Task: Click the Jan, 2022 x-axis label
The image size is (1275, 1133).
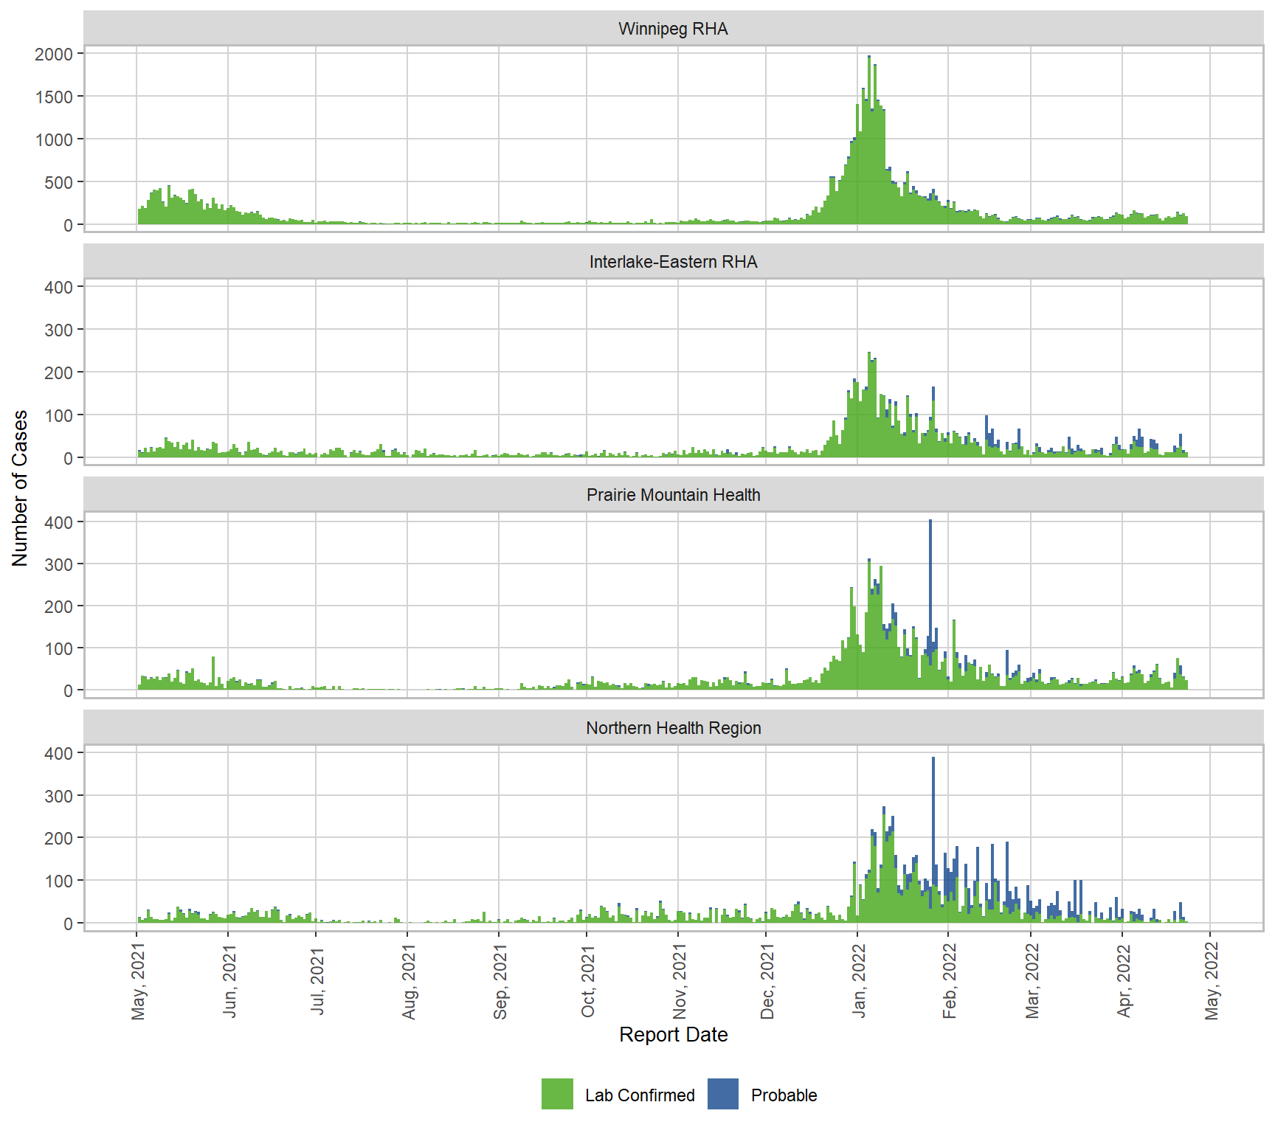Action: click(859, 981)
